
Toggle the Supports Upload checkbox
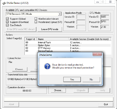point(7,19)
